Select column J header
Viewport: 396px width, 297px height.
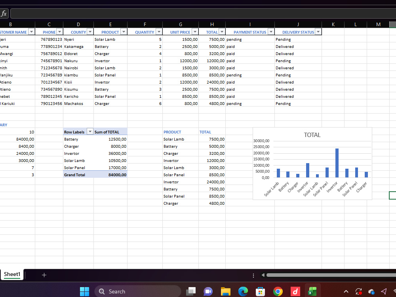click(x=298, y=25)
